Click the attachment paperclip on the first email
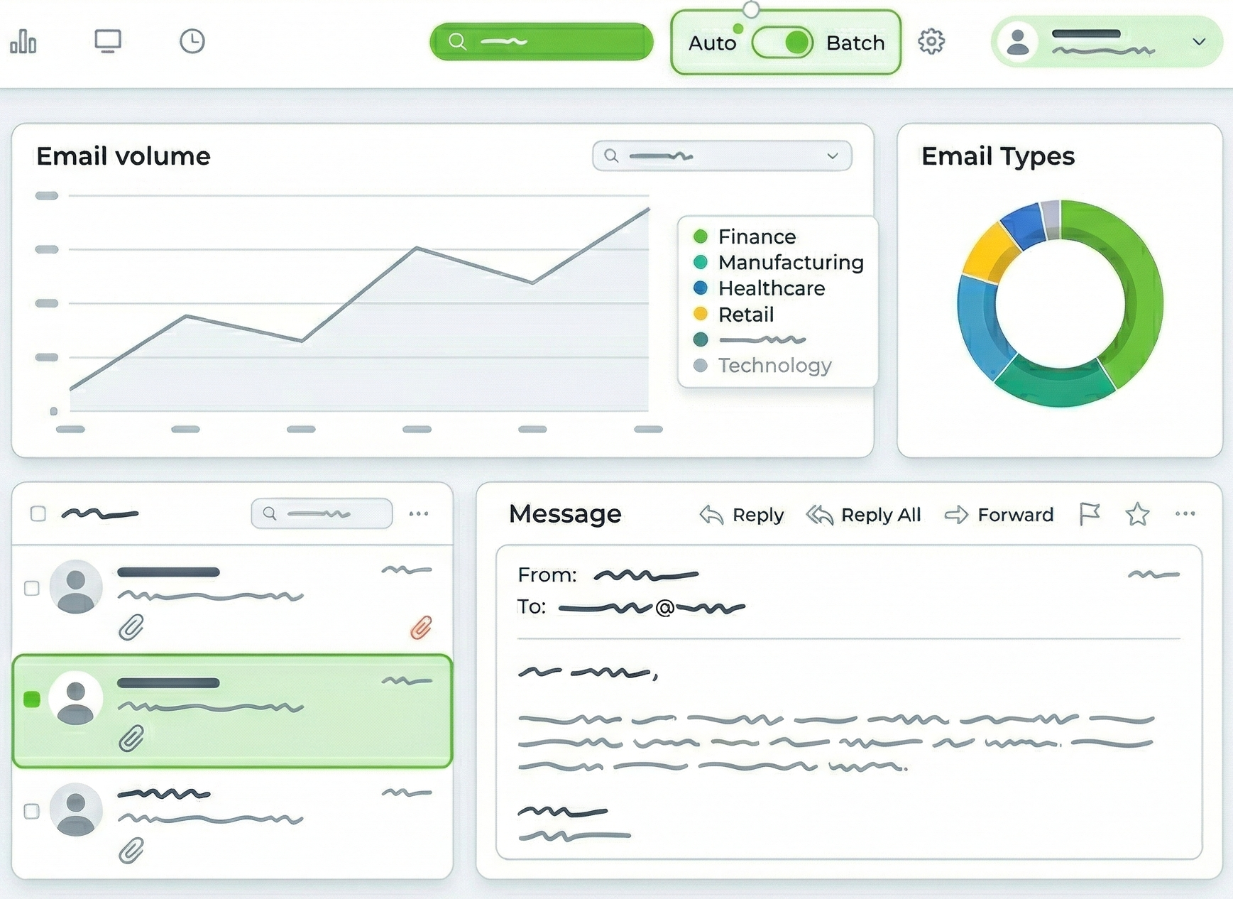 tap(132, 626)
